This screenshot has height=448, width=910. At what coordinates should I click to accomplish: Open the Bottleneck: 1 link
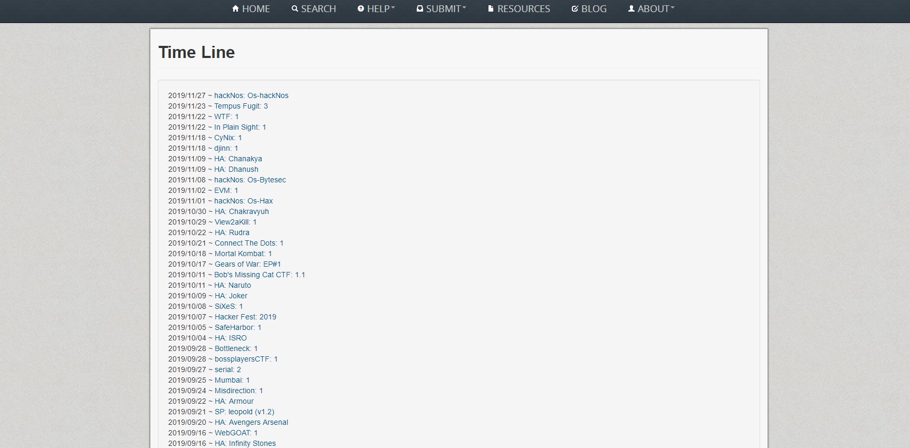(236, 348)
